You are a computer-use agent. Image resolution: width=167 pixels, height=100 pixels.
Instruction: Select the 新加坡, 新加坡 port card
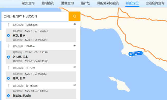[41, 94]
